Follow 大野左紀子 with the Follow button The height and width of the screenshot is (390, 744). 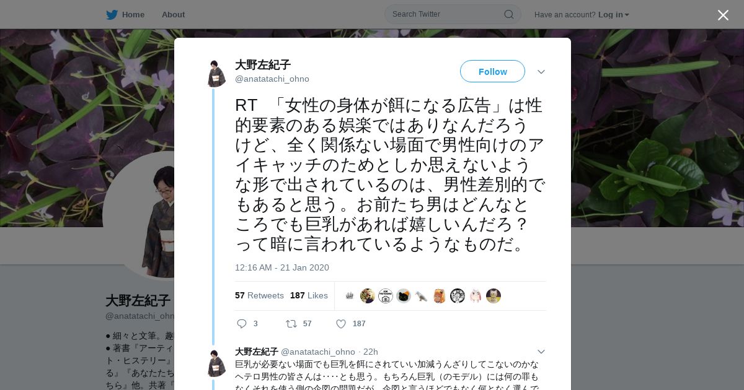[492, 71]
